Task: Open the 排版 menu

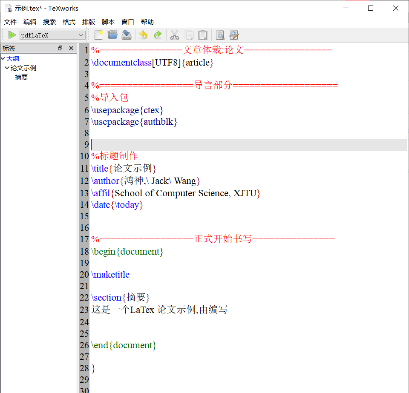Action: click(88, 22)
